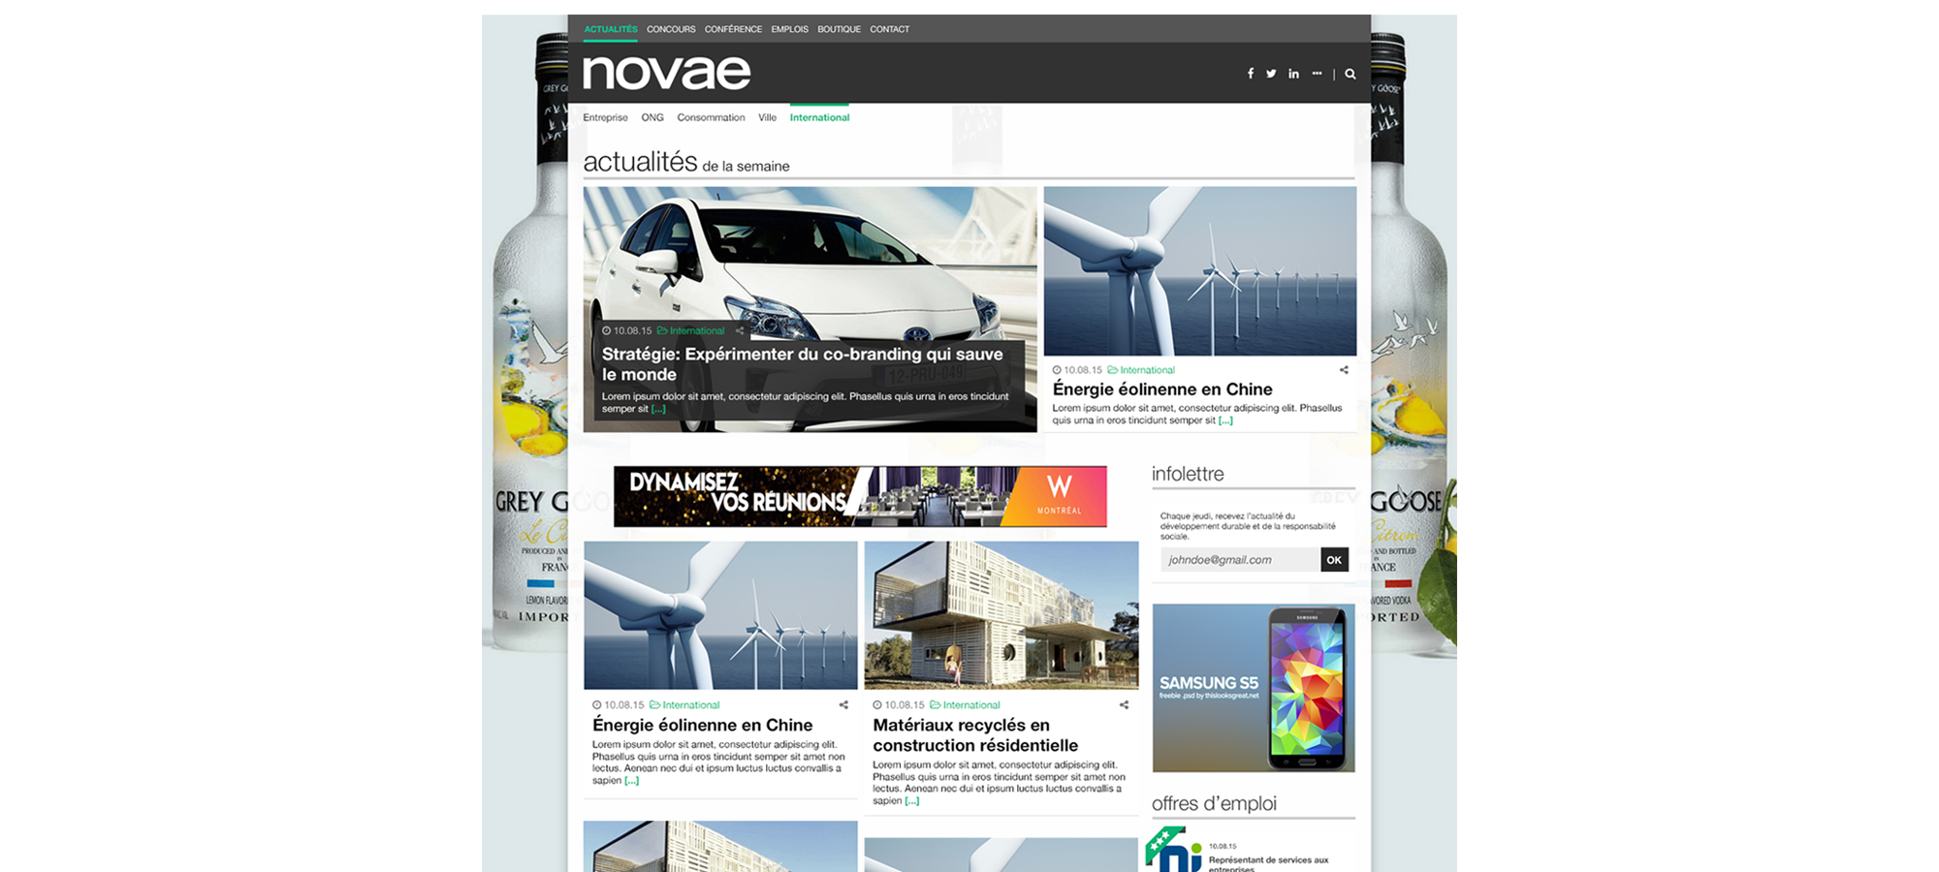Select the ONG category tab
The image size is (1939, 872).
652,118
